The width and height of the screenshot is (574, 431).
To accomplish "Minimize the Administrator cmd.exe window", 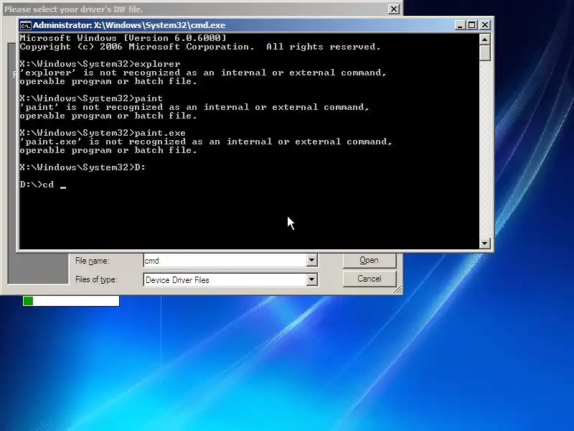I will coord(460,25).
